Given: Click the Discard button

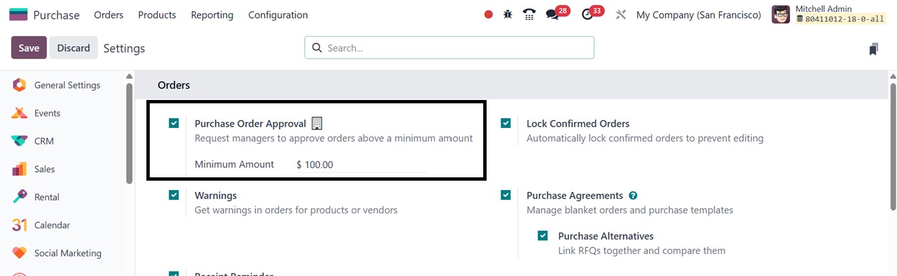Looking at the screenshot, I should [74, 48].
